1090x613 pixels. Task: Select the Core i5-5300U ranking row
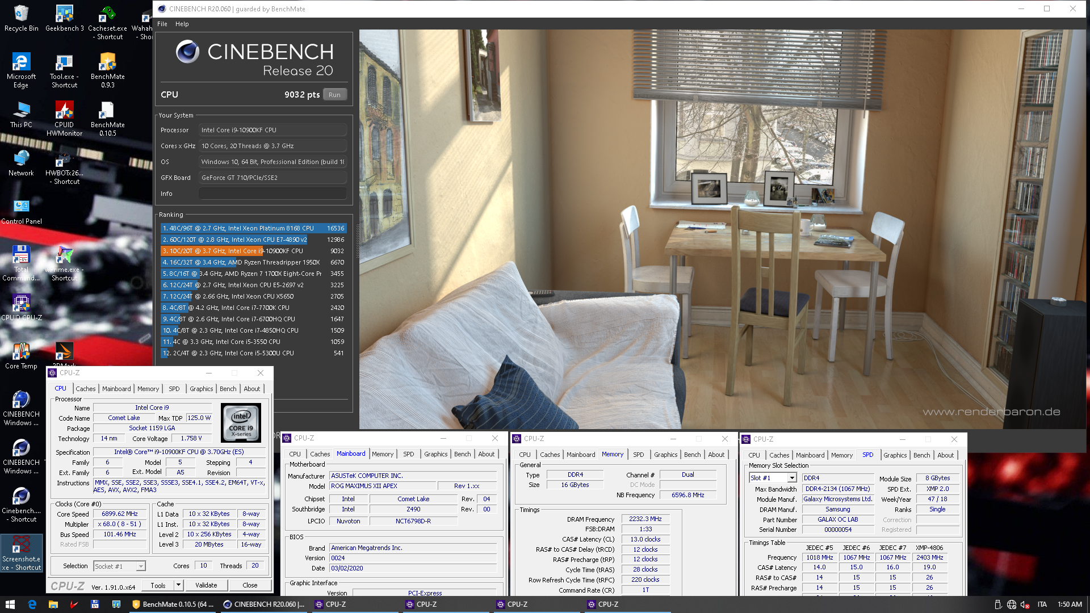[x=253, y=353]
